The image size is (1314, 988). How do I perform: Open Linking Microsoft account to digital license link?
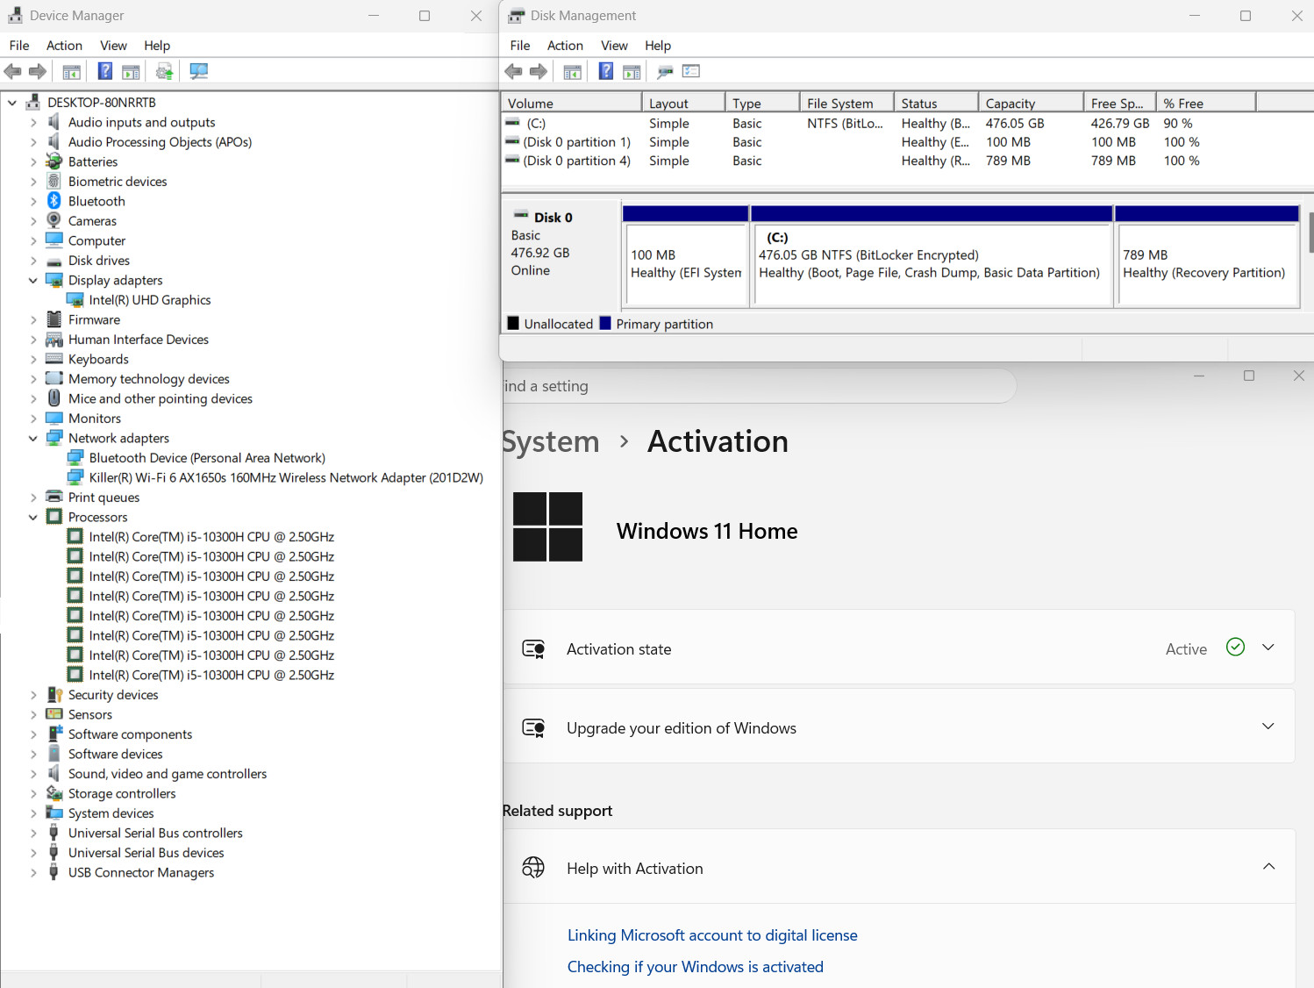712,935
